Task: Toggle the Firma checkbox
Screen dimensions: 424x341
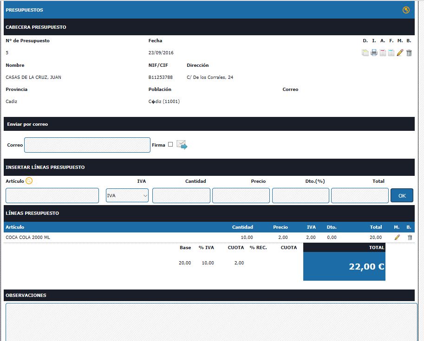Action: click(x=170, y=145)
